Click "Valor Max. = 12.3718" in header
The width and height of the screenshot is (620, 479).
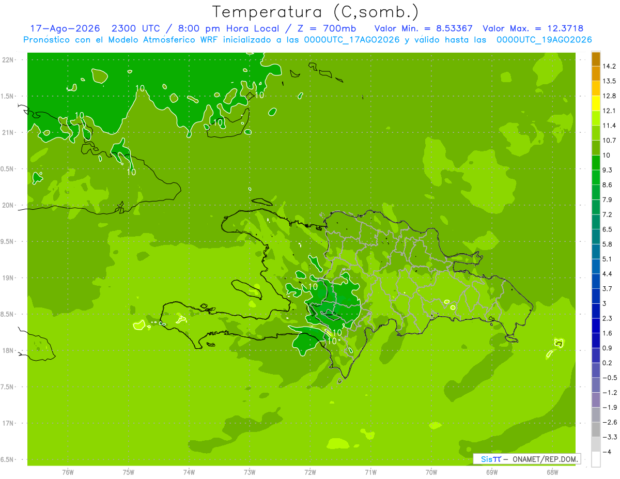coord(533,28)
